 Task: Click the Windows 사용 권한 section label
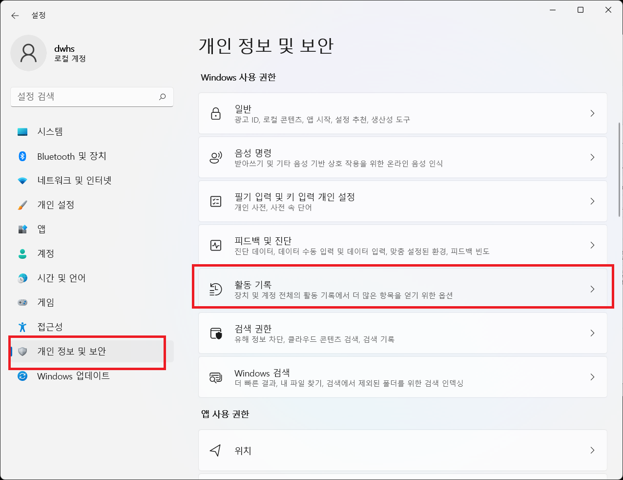[x=238, y=77]
